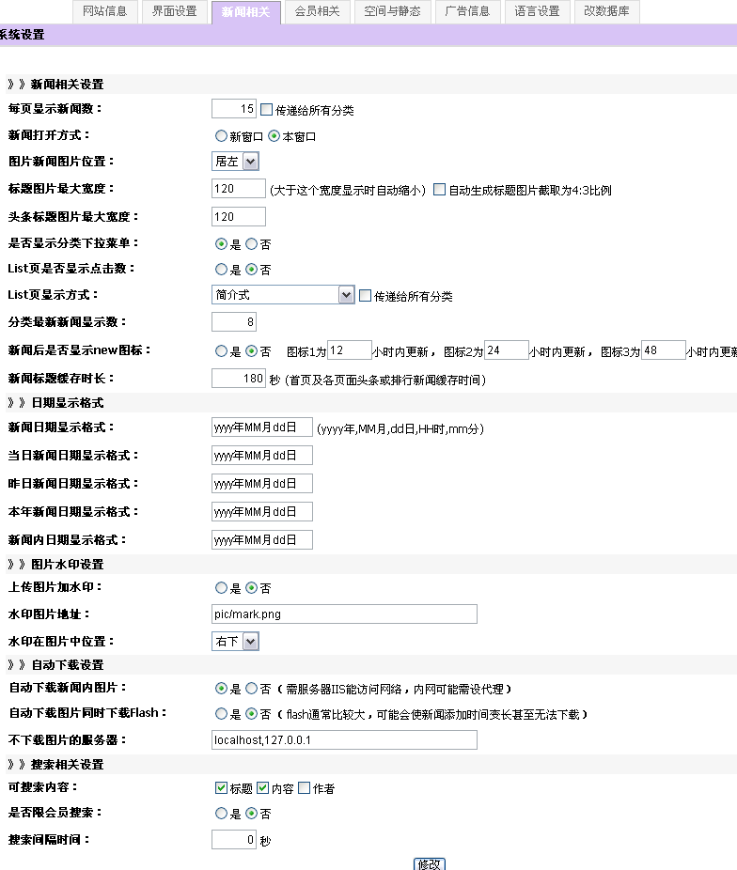Select 否 for 自动下载新闻内图片

(251, 689)
